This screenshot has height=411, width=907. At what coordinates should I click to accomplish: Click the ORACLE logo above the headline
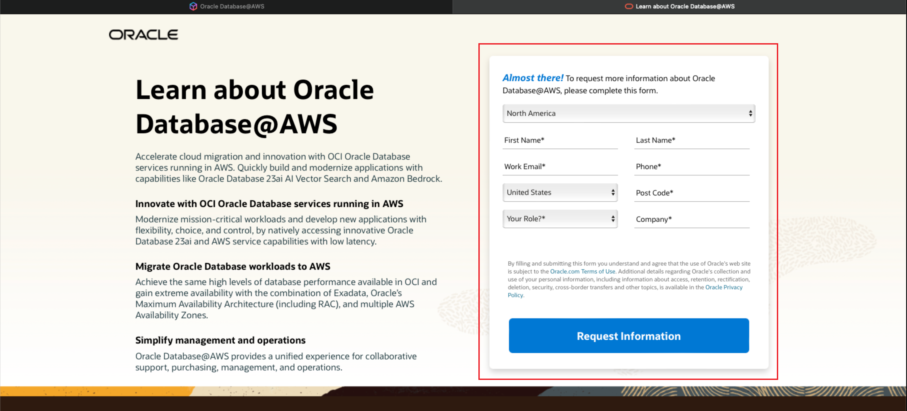pos(143,34)
